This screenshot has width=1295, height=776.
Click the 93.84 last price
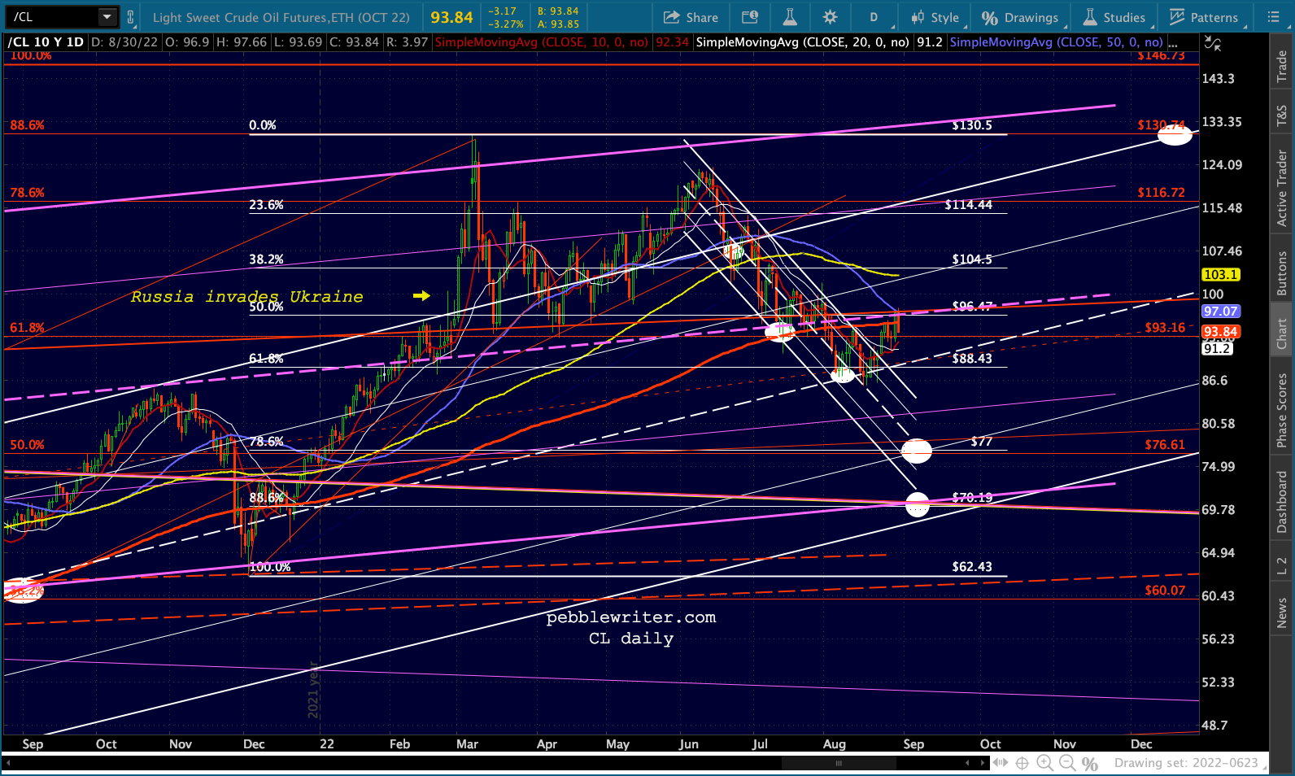tap(451, 17)
